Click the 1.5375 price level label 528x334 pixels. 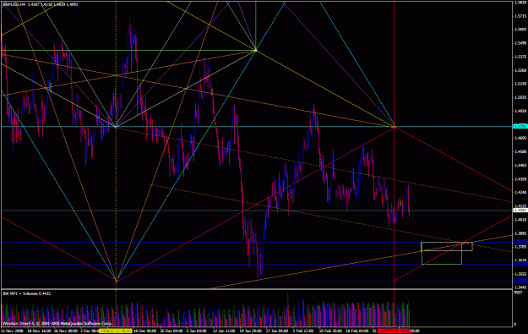(521, 57)
